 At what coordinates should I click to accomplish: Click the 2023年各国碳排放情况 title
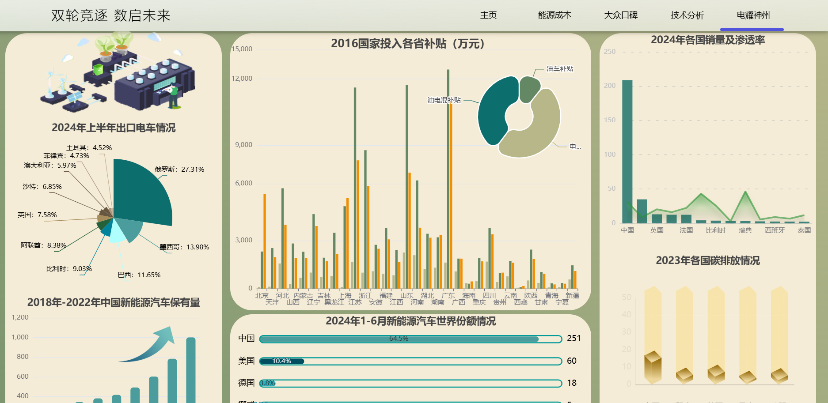708,260
